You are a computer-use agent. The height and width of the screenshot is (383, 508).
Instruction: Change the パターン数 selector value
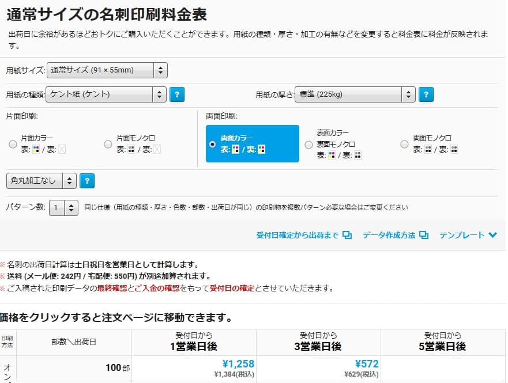[64, 207]
